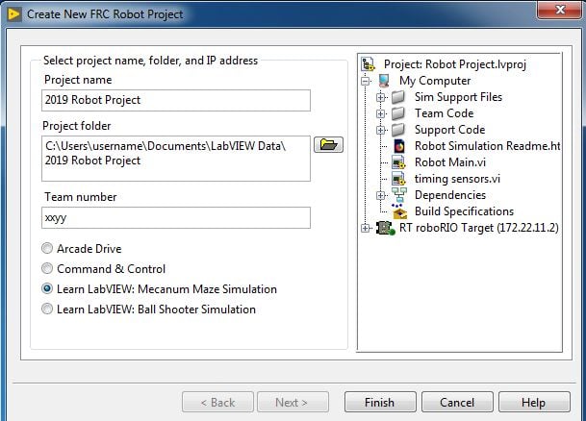Click the Robot Simulation Readme file icon
The width and height of the screenshot is (586, 421).
(399, 146)
